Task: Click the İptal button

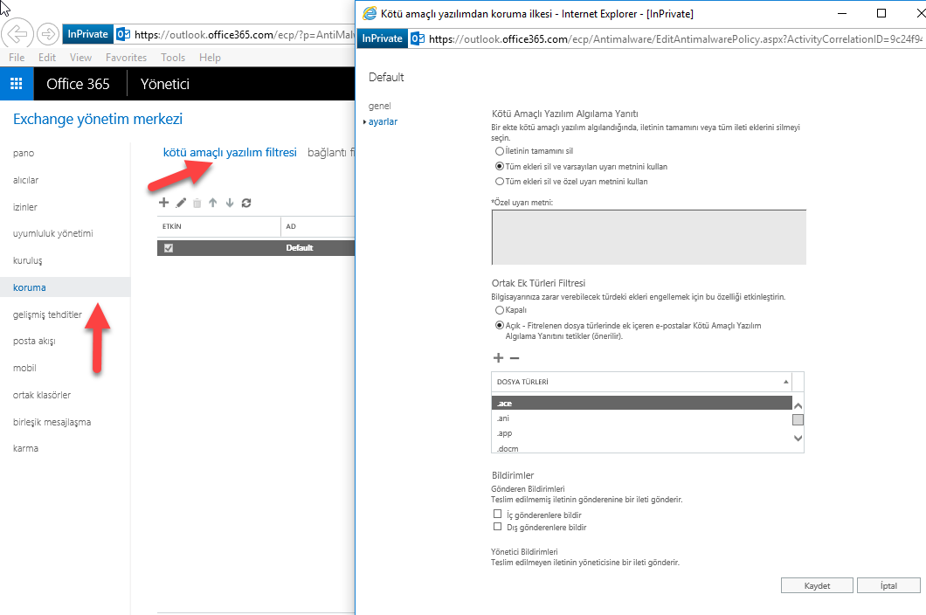Action: coord(888,585)
